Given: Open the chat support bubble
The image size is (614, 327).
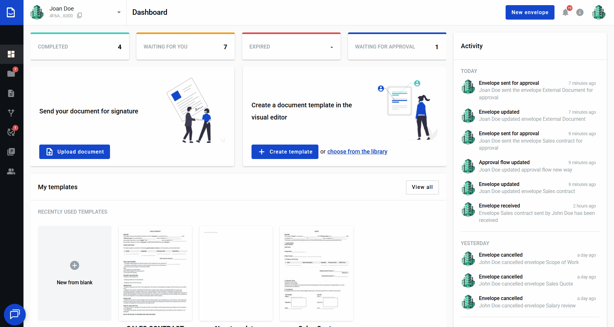Looking at the screenshot, I should click(15, 314).
